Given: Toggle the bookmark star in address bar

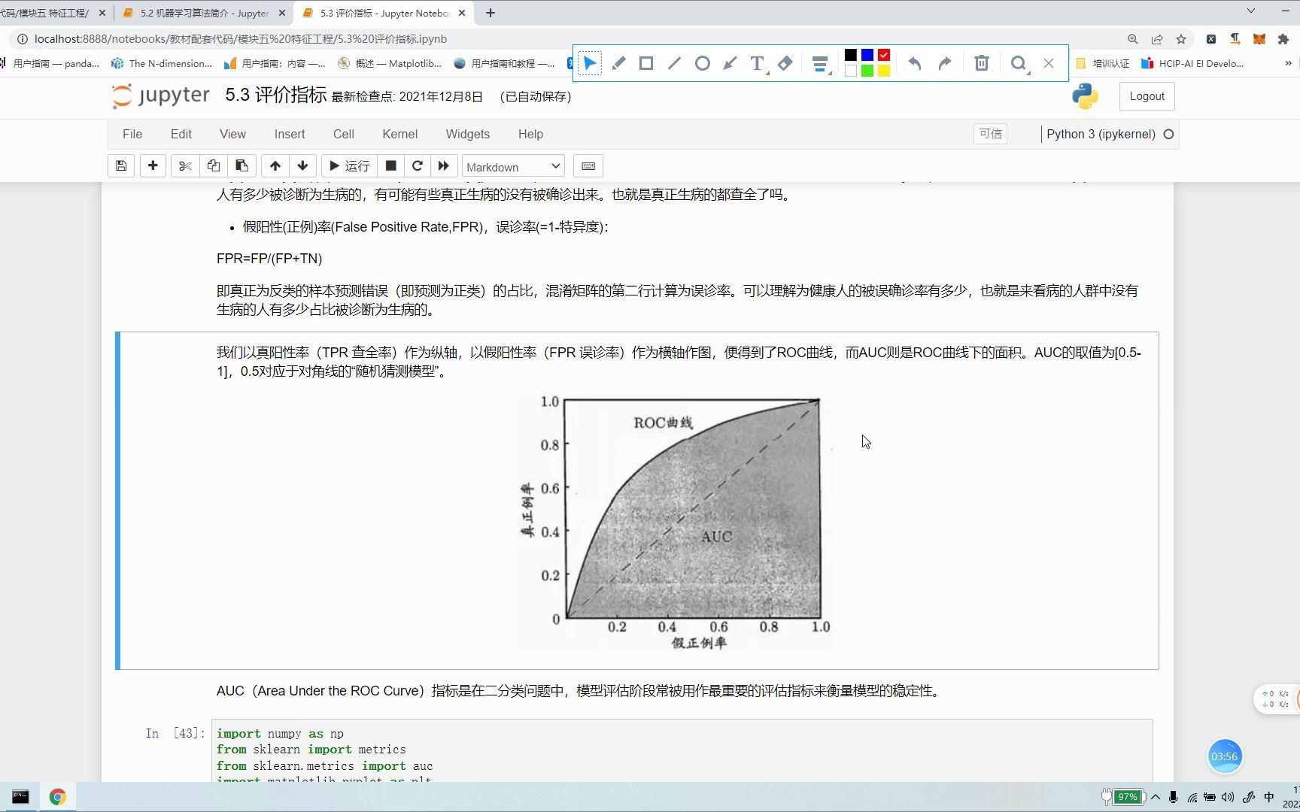Looking at the screenshot, I should 1181,39.
